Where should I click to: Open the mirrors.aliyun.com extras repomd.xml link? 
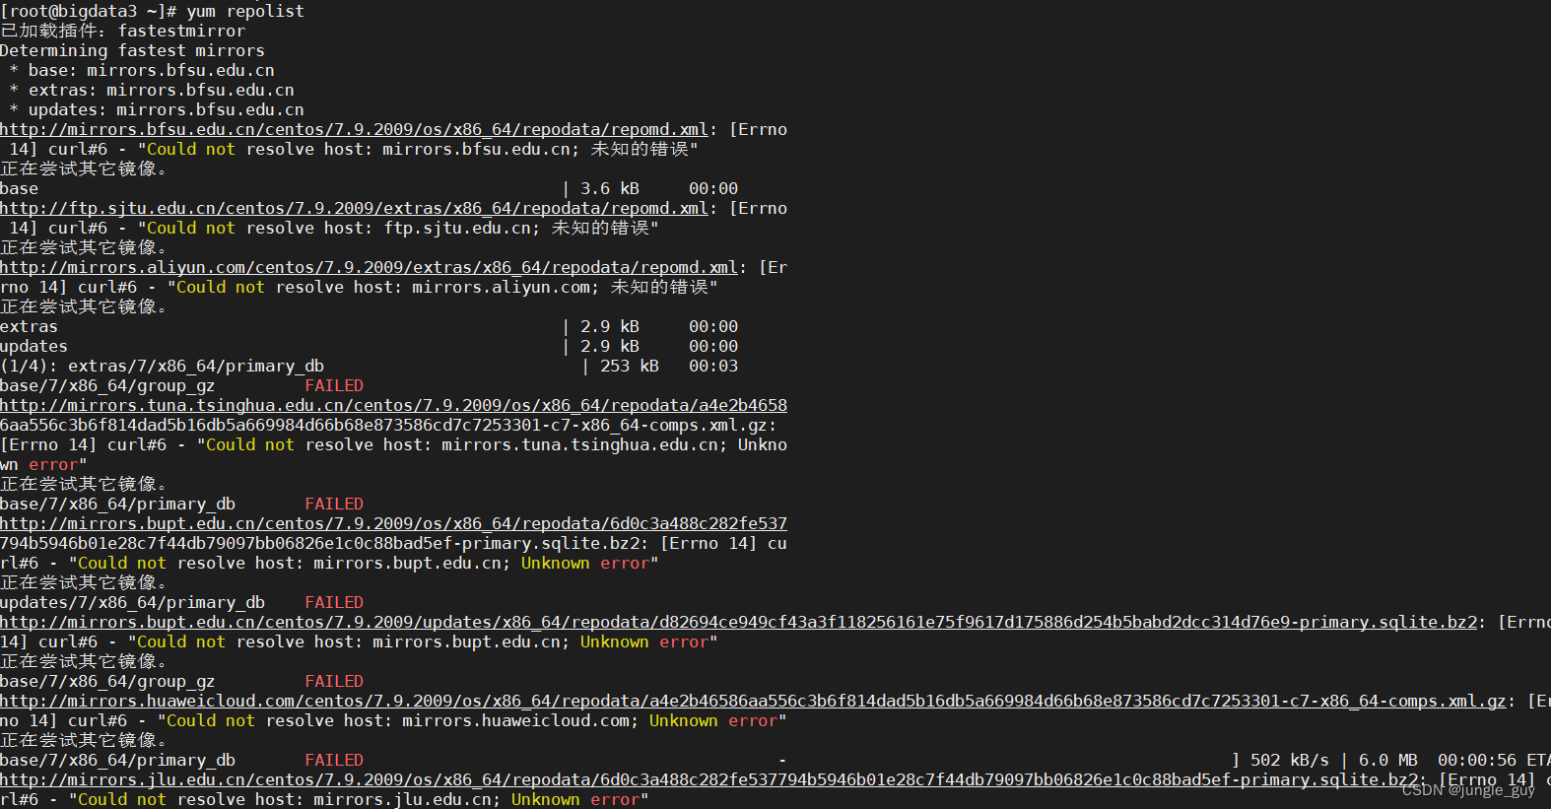tap(369, 267)
